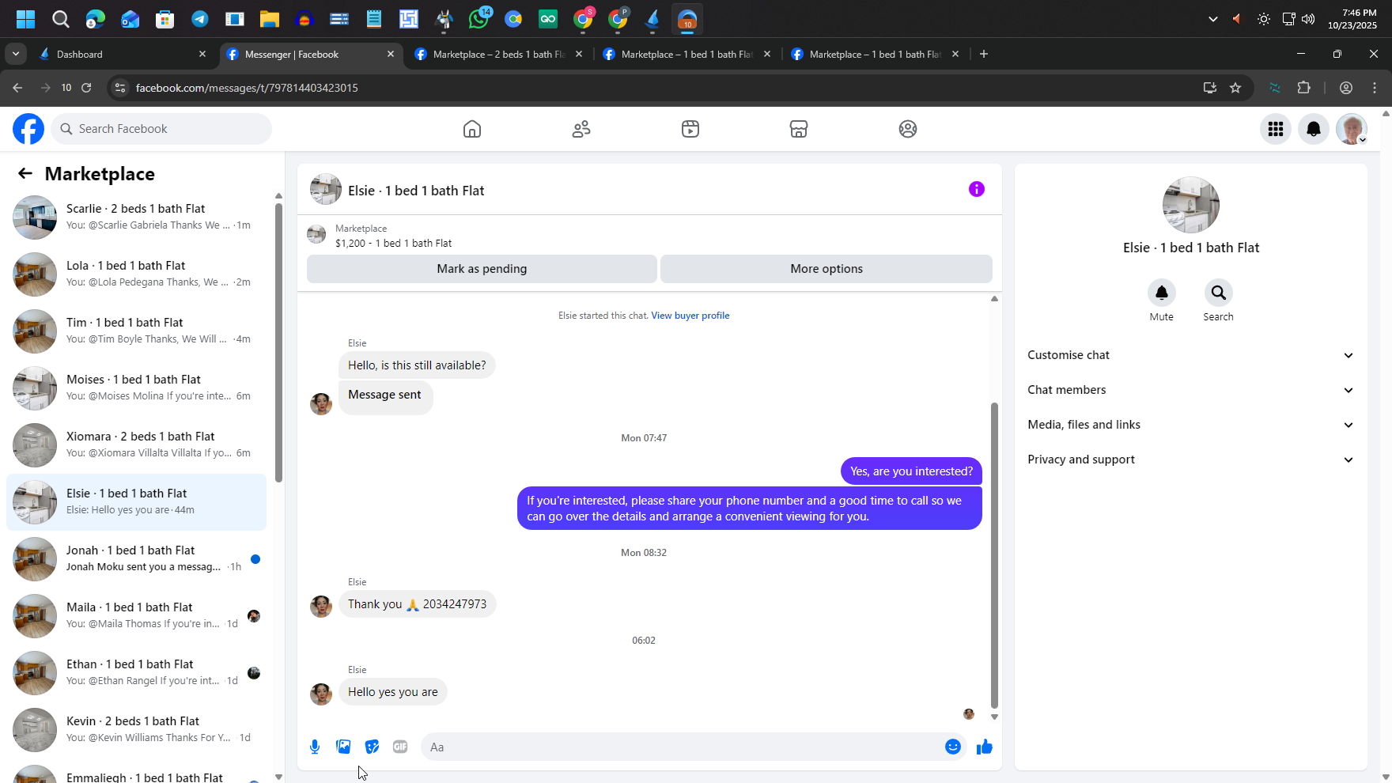Open File Explorer from the taskbar

[270, 19]
